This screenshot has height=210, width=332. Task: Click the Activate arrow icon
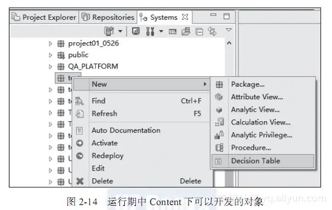tap(79, 143)
